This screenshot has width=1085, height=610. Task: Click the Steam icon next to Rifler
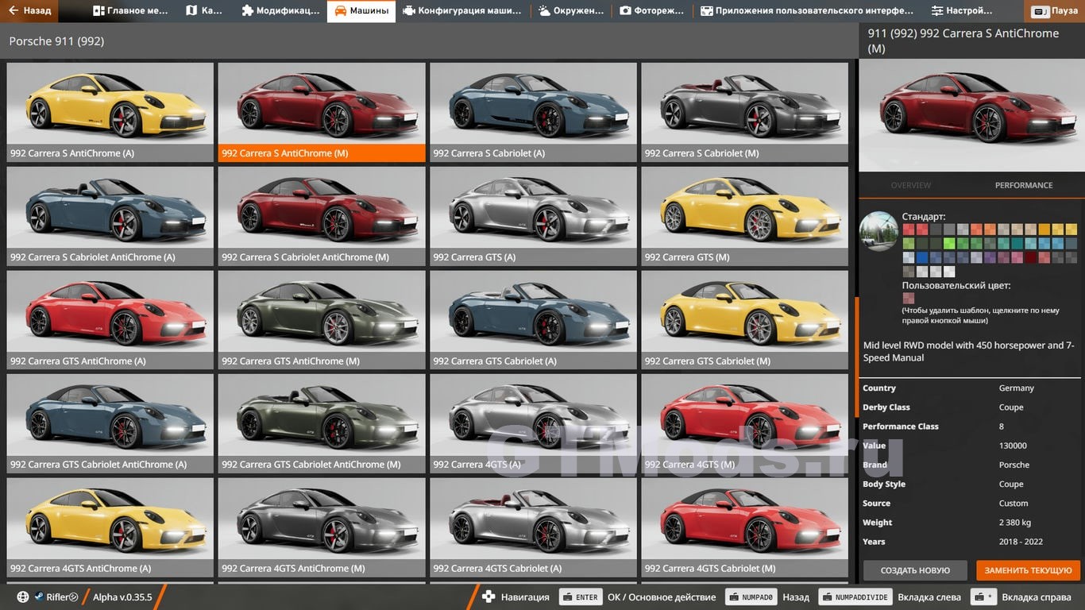38,596
